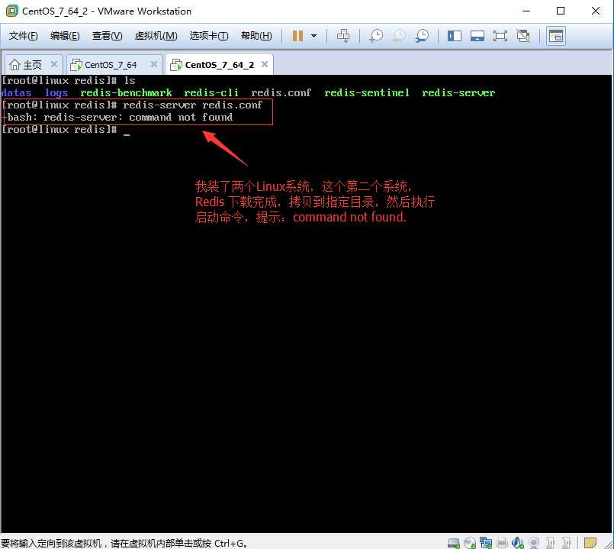This screenshot has height=549, width=614.
Task: Click the status bar Ctrl+G hint text
Action: pos(124,543)
